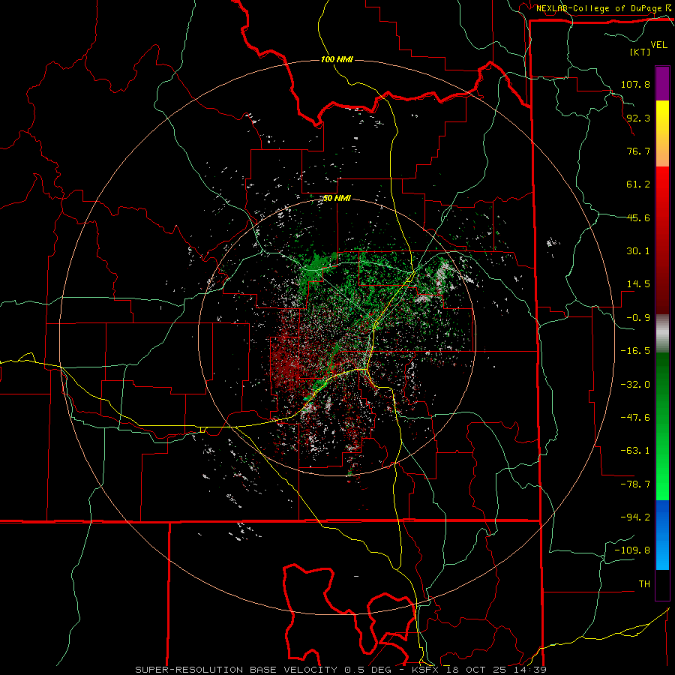This screenshot has width=675, height=675.
Task: Click the 92.3 value on the velocity scale
Action: click(638, 118)
